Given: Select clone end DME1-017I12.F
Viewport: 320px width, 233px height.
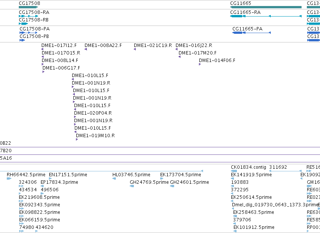Looking at the screenshot, I should [x=59, y=45].
